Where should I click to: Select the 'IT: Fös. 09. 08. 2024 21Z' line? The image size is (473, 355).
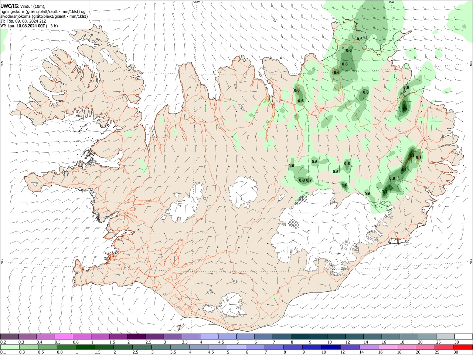pos(23,21)
